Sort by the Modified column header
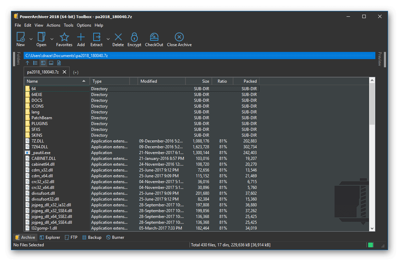 [161, 81]
